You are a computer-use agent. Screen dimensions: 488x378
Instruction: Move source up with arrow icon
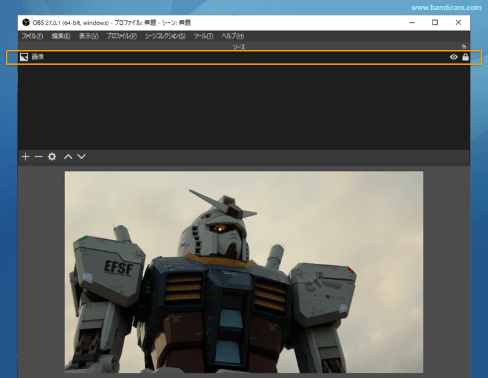click(x=68, y=157)
